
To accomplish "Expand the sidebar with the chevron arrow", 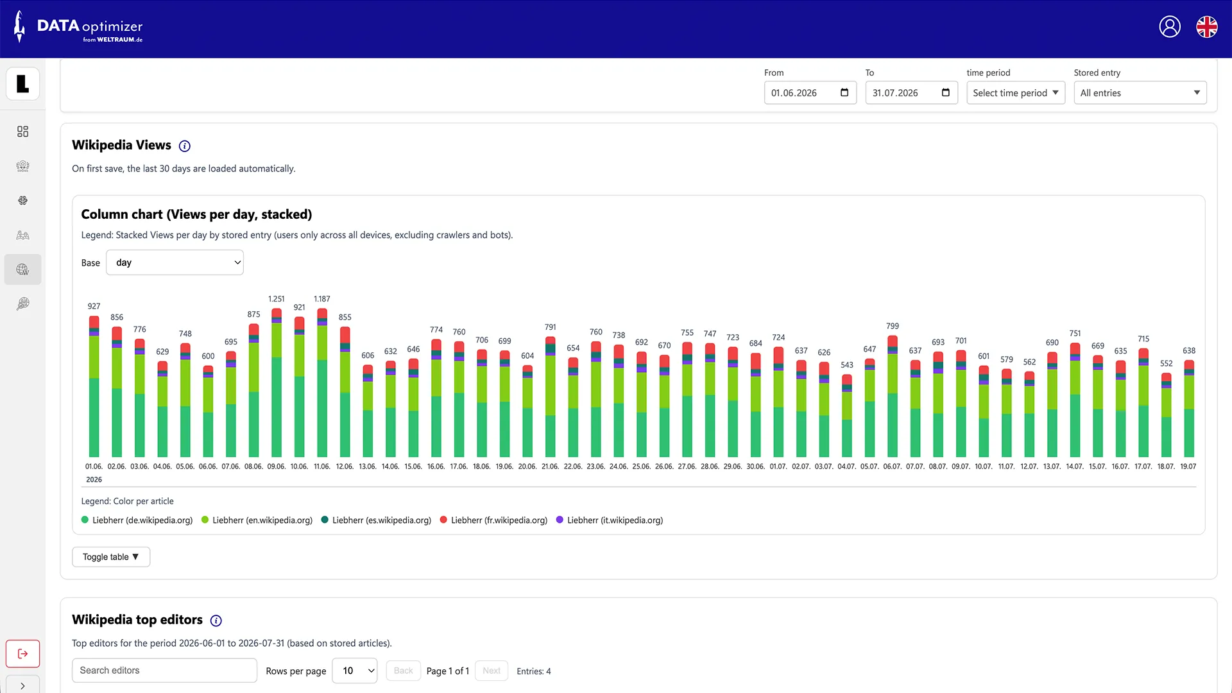I will [x=23, y=685].
